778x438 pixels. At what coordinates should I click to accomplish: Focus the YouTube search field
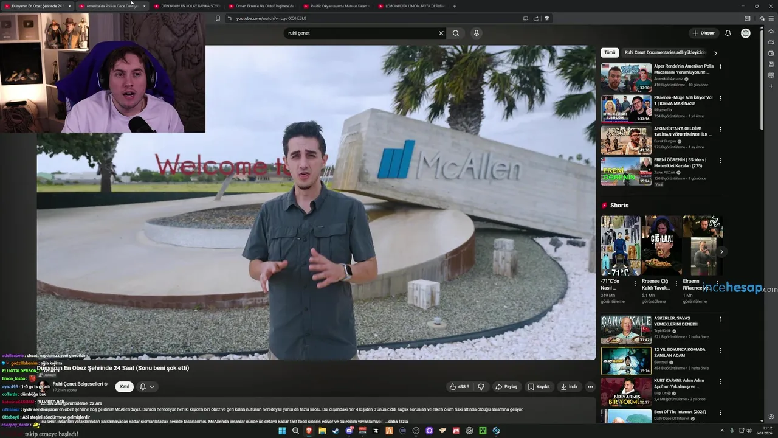(x=362, y=33)
